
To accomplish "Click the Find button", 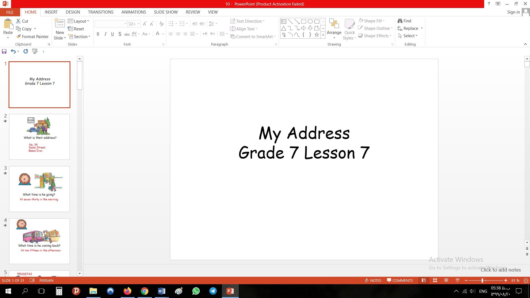I will (x=404, y=21).
